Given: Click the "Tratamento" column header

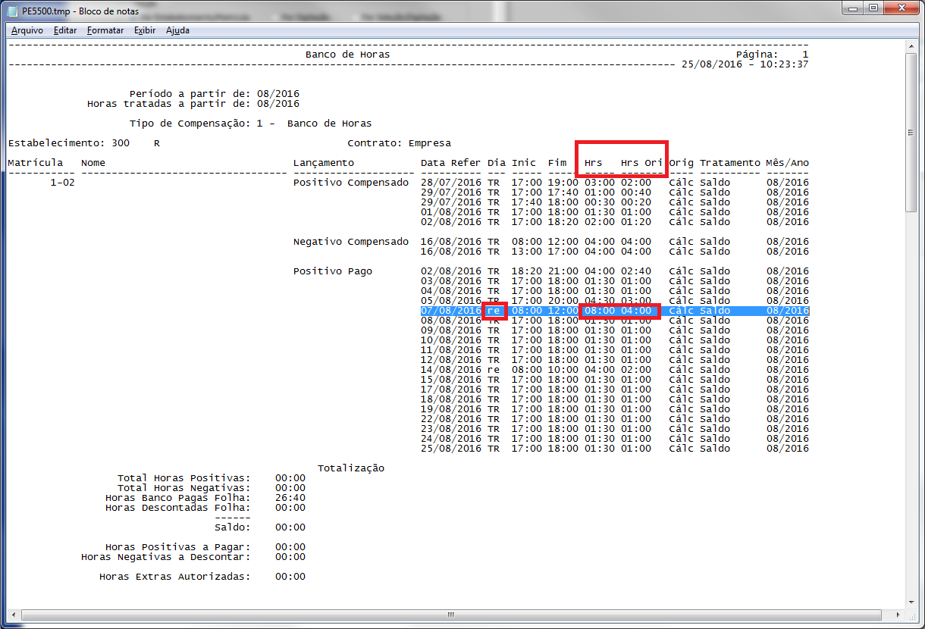Looking at the screenshot, I should [x=730, y=163].
